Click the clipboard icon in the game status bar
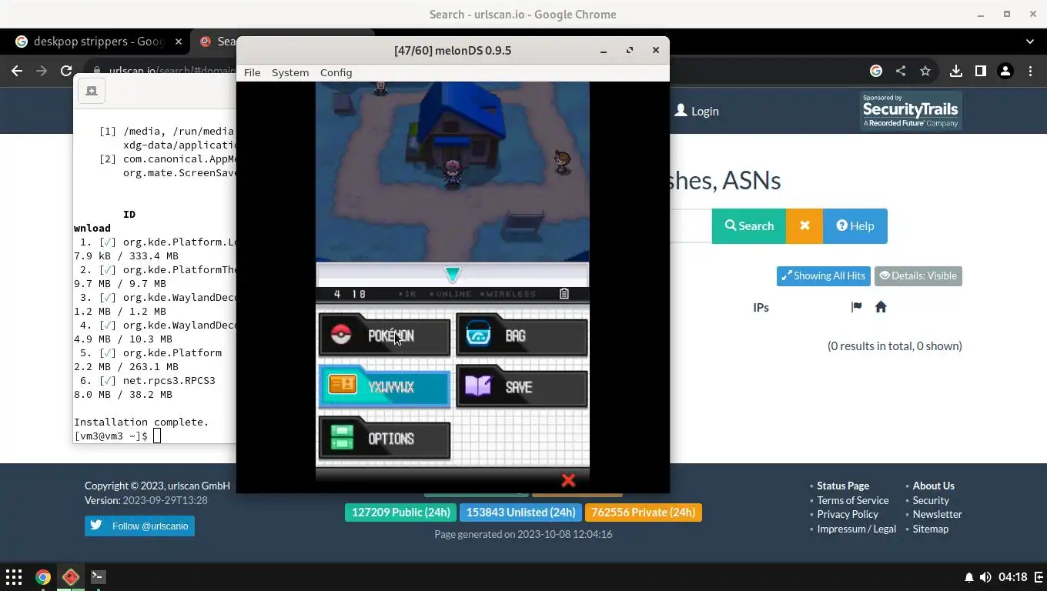1047x591 pixels. pos(564,294)
